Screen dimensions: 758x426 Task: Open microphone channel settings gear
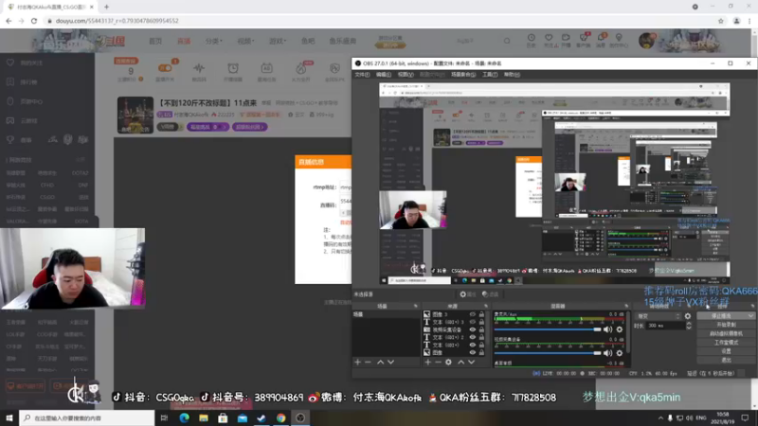620,329
